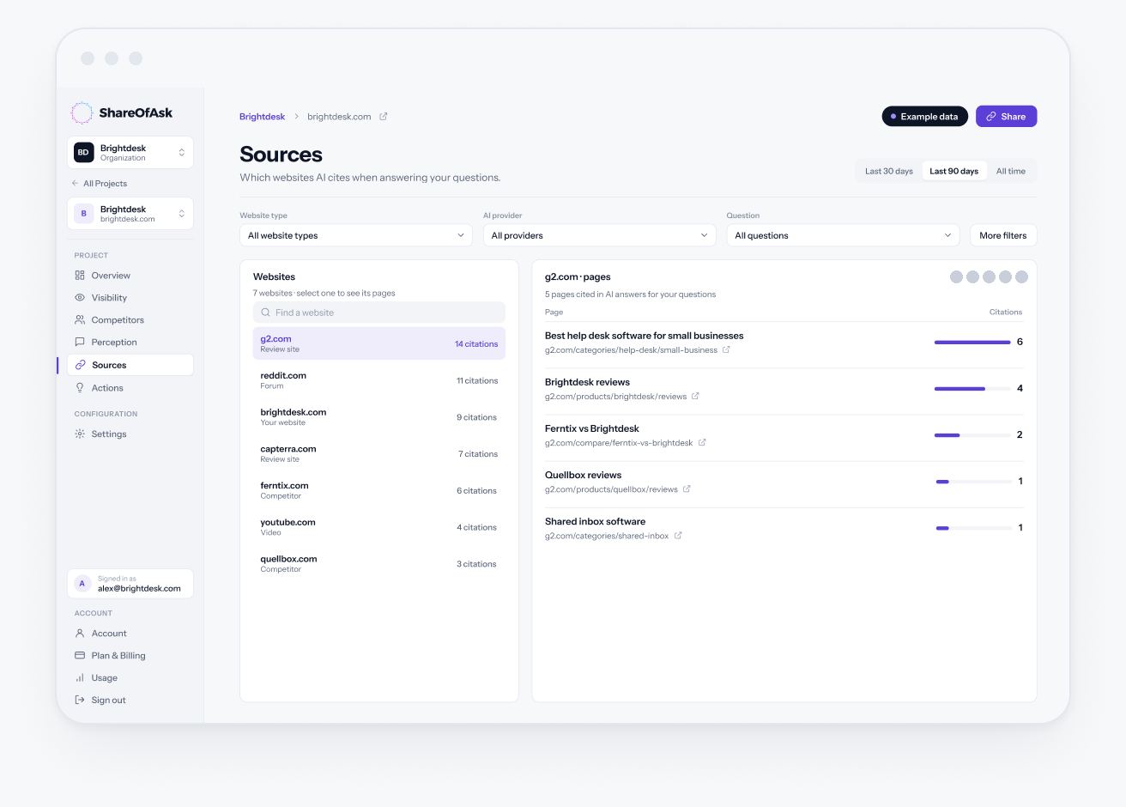Click the Example data badge
Screen dimensions: 1126x807
click(924, 116)
